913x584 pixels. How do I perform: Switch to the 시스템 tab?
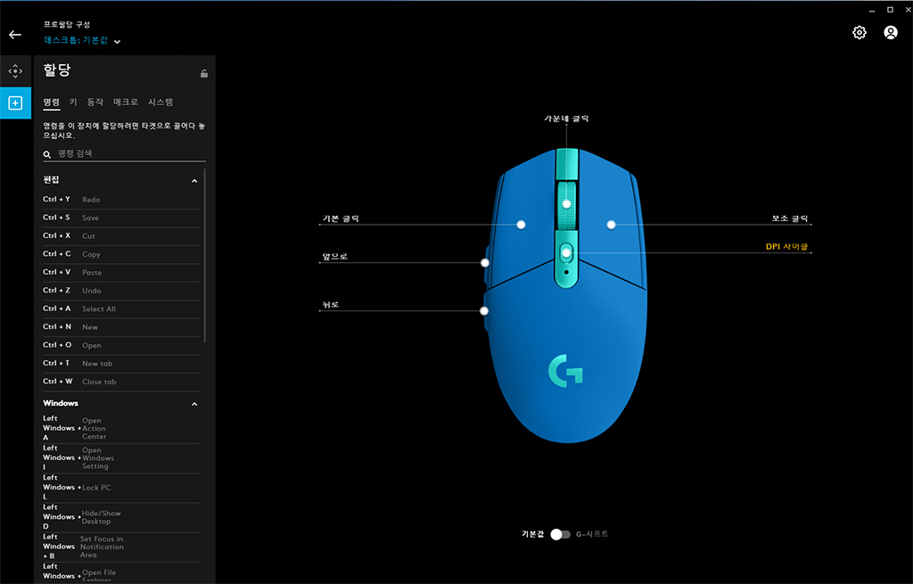click(160, 102)
